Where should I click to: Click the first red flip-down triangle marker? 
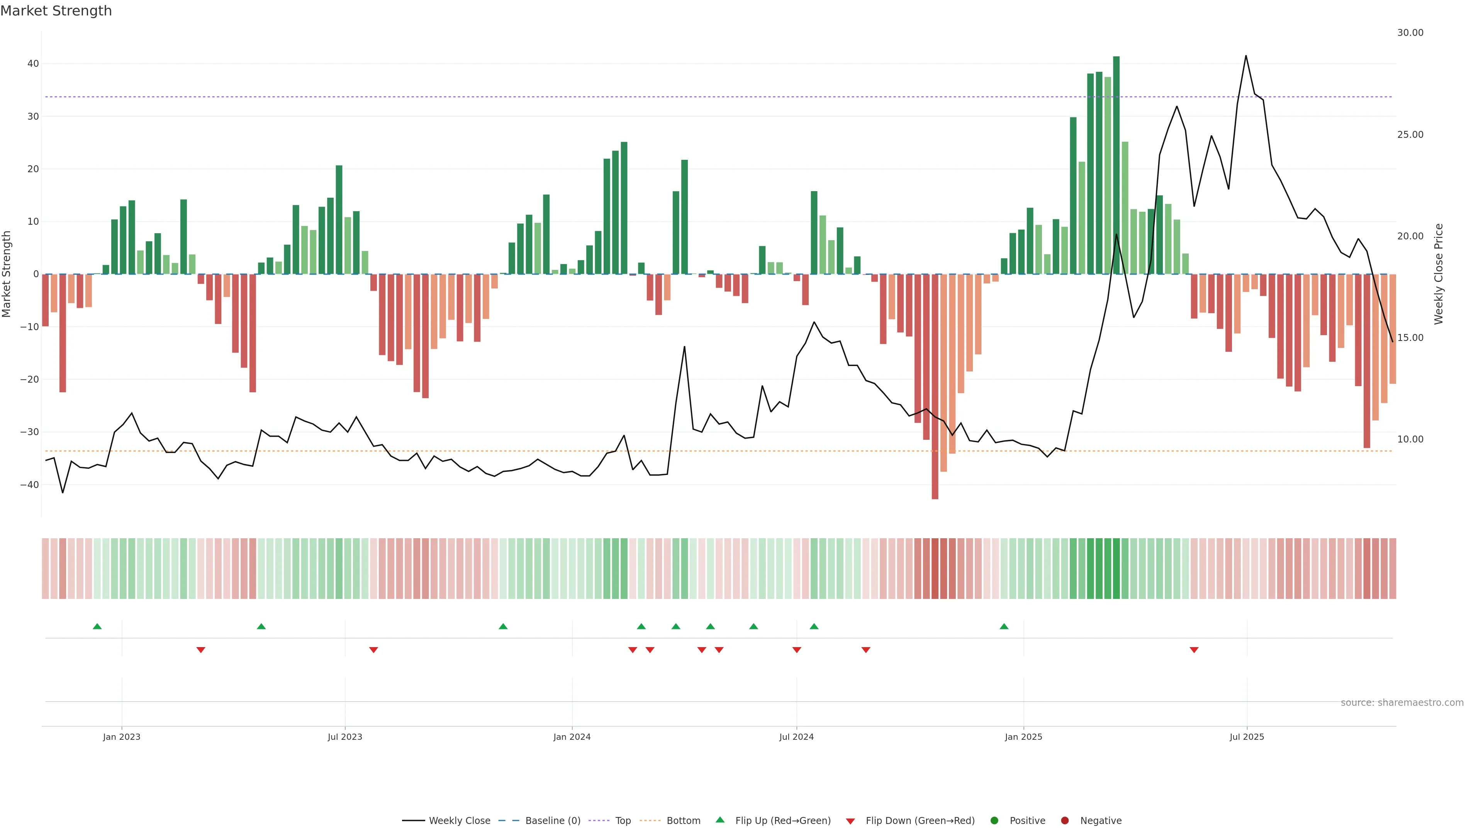[201, 650]
